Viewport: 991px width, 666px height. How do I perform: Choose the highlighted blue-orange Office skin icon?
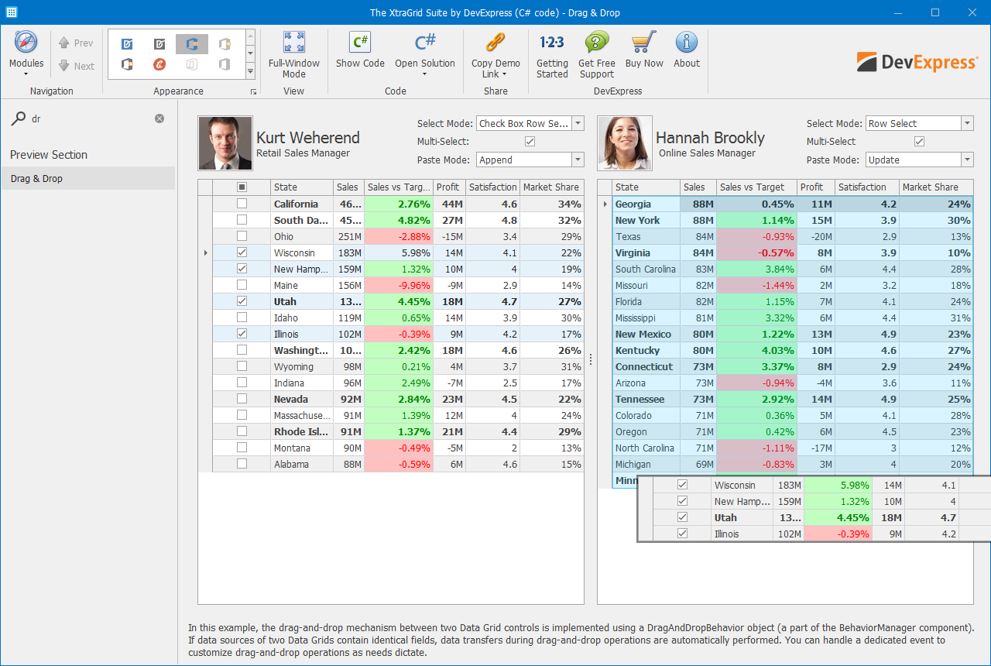[x=191, y=44]
